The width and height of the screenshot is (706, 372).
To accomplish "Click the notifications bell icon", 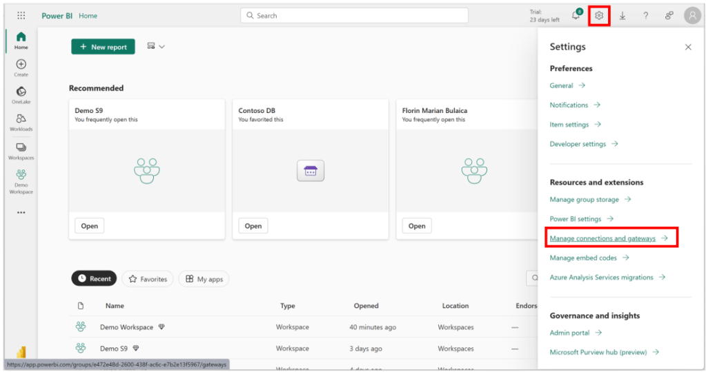I will click(x=576, y=16).
